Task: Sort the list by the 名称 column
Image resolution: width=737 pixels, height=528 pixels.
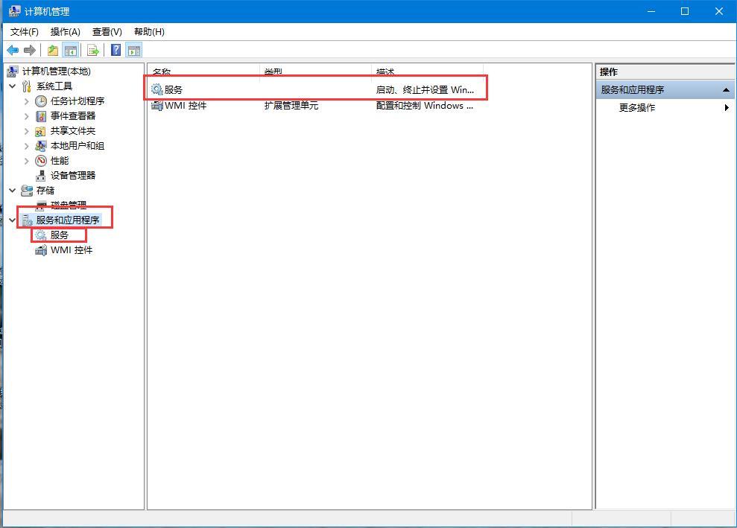Action: pos(162,71)
